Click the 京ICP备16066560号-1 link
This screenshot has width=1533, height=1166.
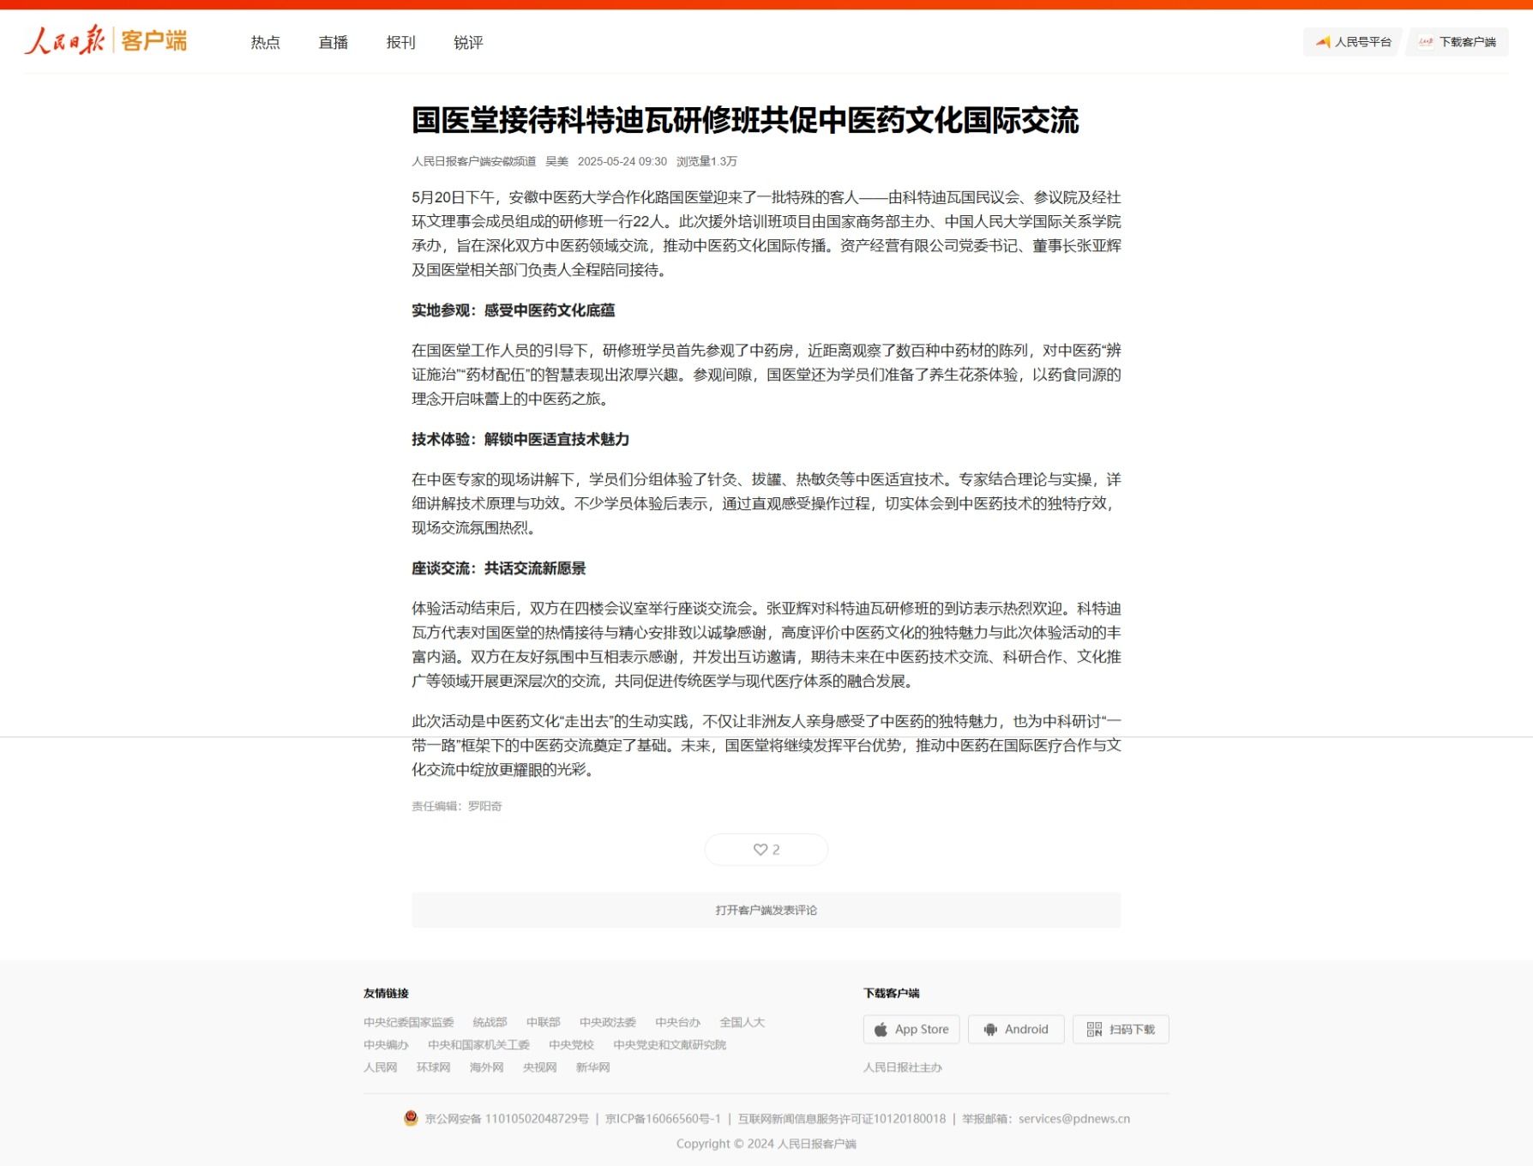tap(663, 1119)
